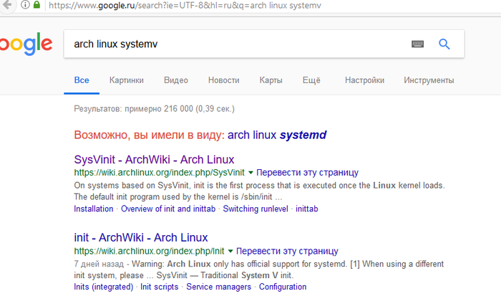Click the wiki.archlinux.org/index.php/SysVinit URL text
Viewport: 501px width, 301px height.
pyautogui.click(x=159, y=173)
